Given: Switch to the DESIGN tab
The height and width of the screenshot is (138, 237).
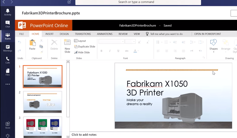Looking at the screenshot, I should 64,34.
